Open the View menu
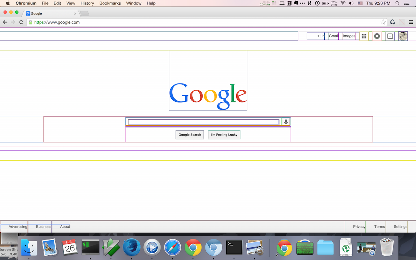This screenshot has height=260, width=416. click(71, 3)
